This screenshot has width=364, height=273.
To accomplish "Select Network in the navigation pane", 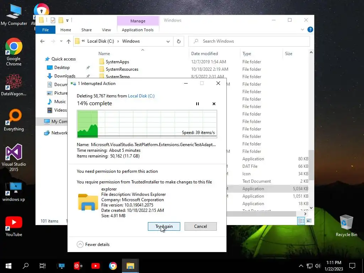I will click(56, 133).
